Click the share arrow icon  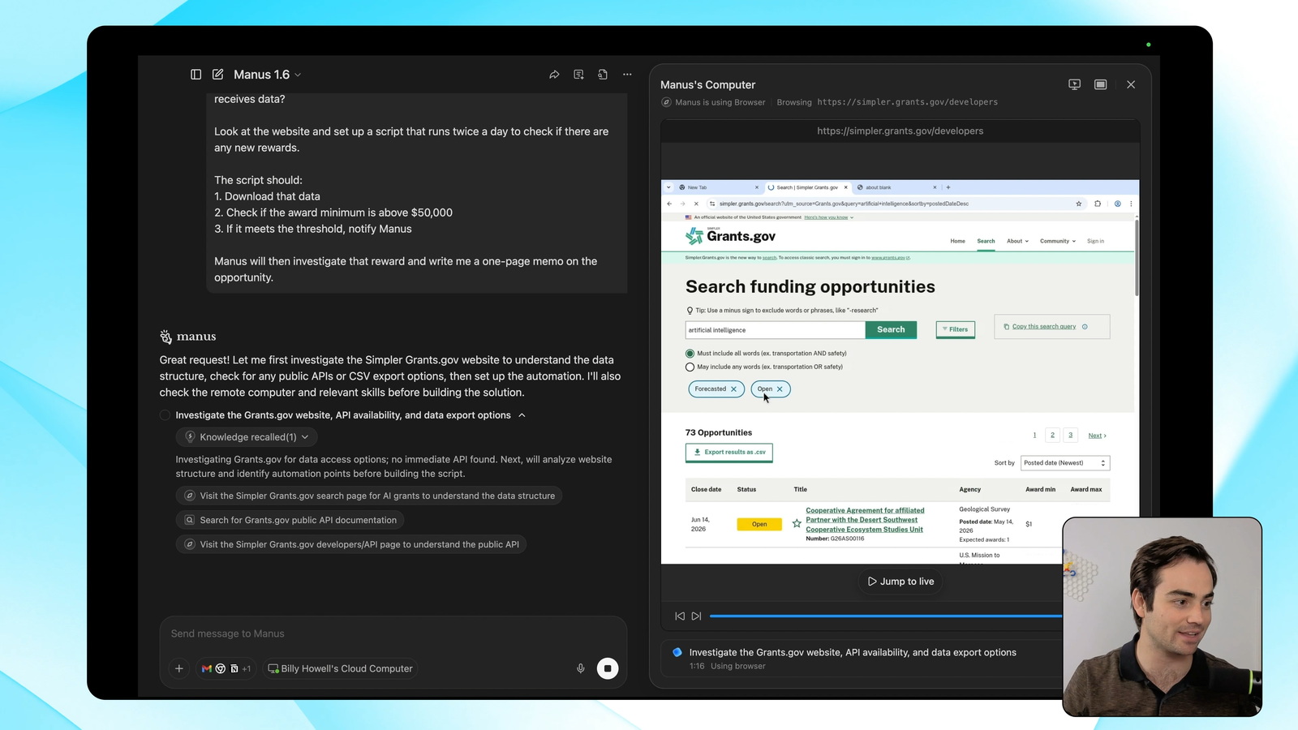(x=554, y=75)
